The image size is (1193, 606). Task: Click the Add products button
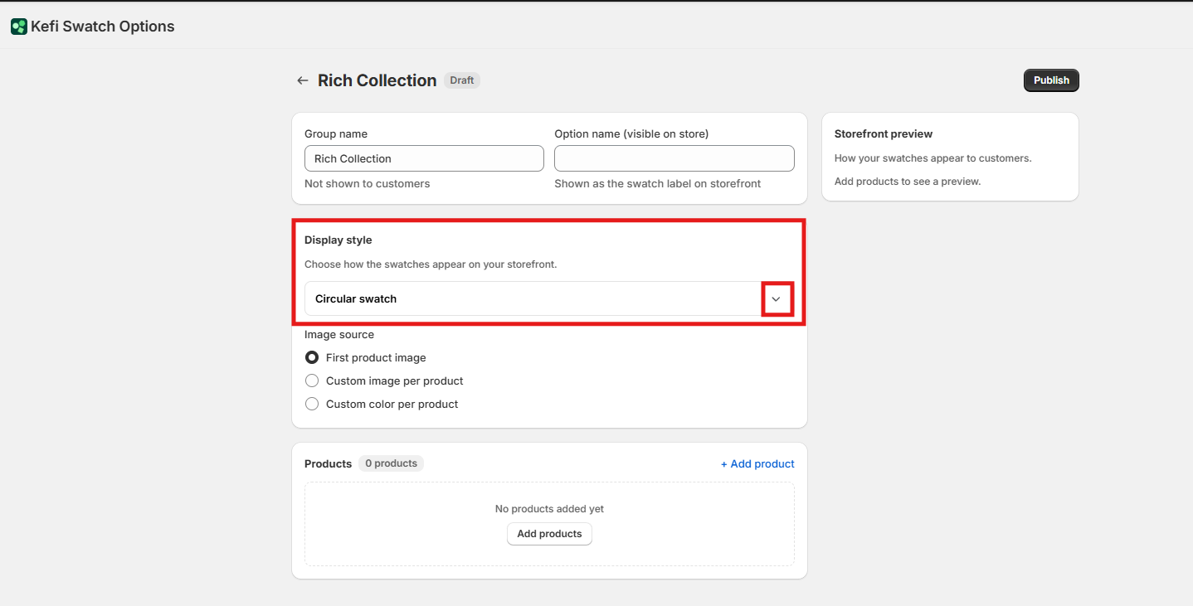[x=549, y=534]
